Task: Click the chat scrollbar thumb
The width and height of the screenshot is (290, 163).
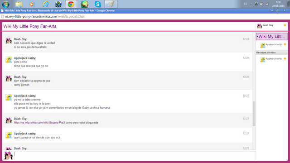Action: (254, 114)
